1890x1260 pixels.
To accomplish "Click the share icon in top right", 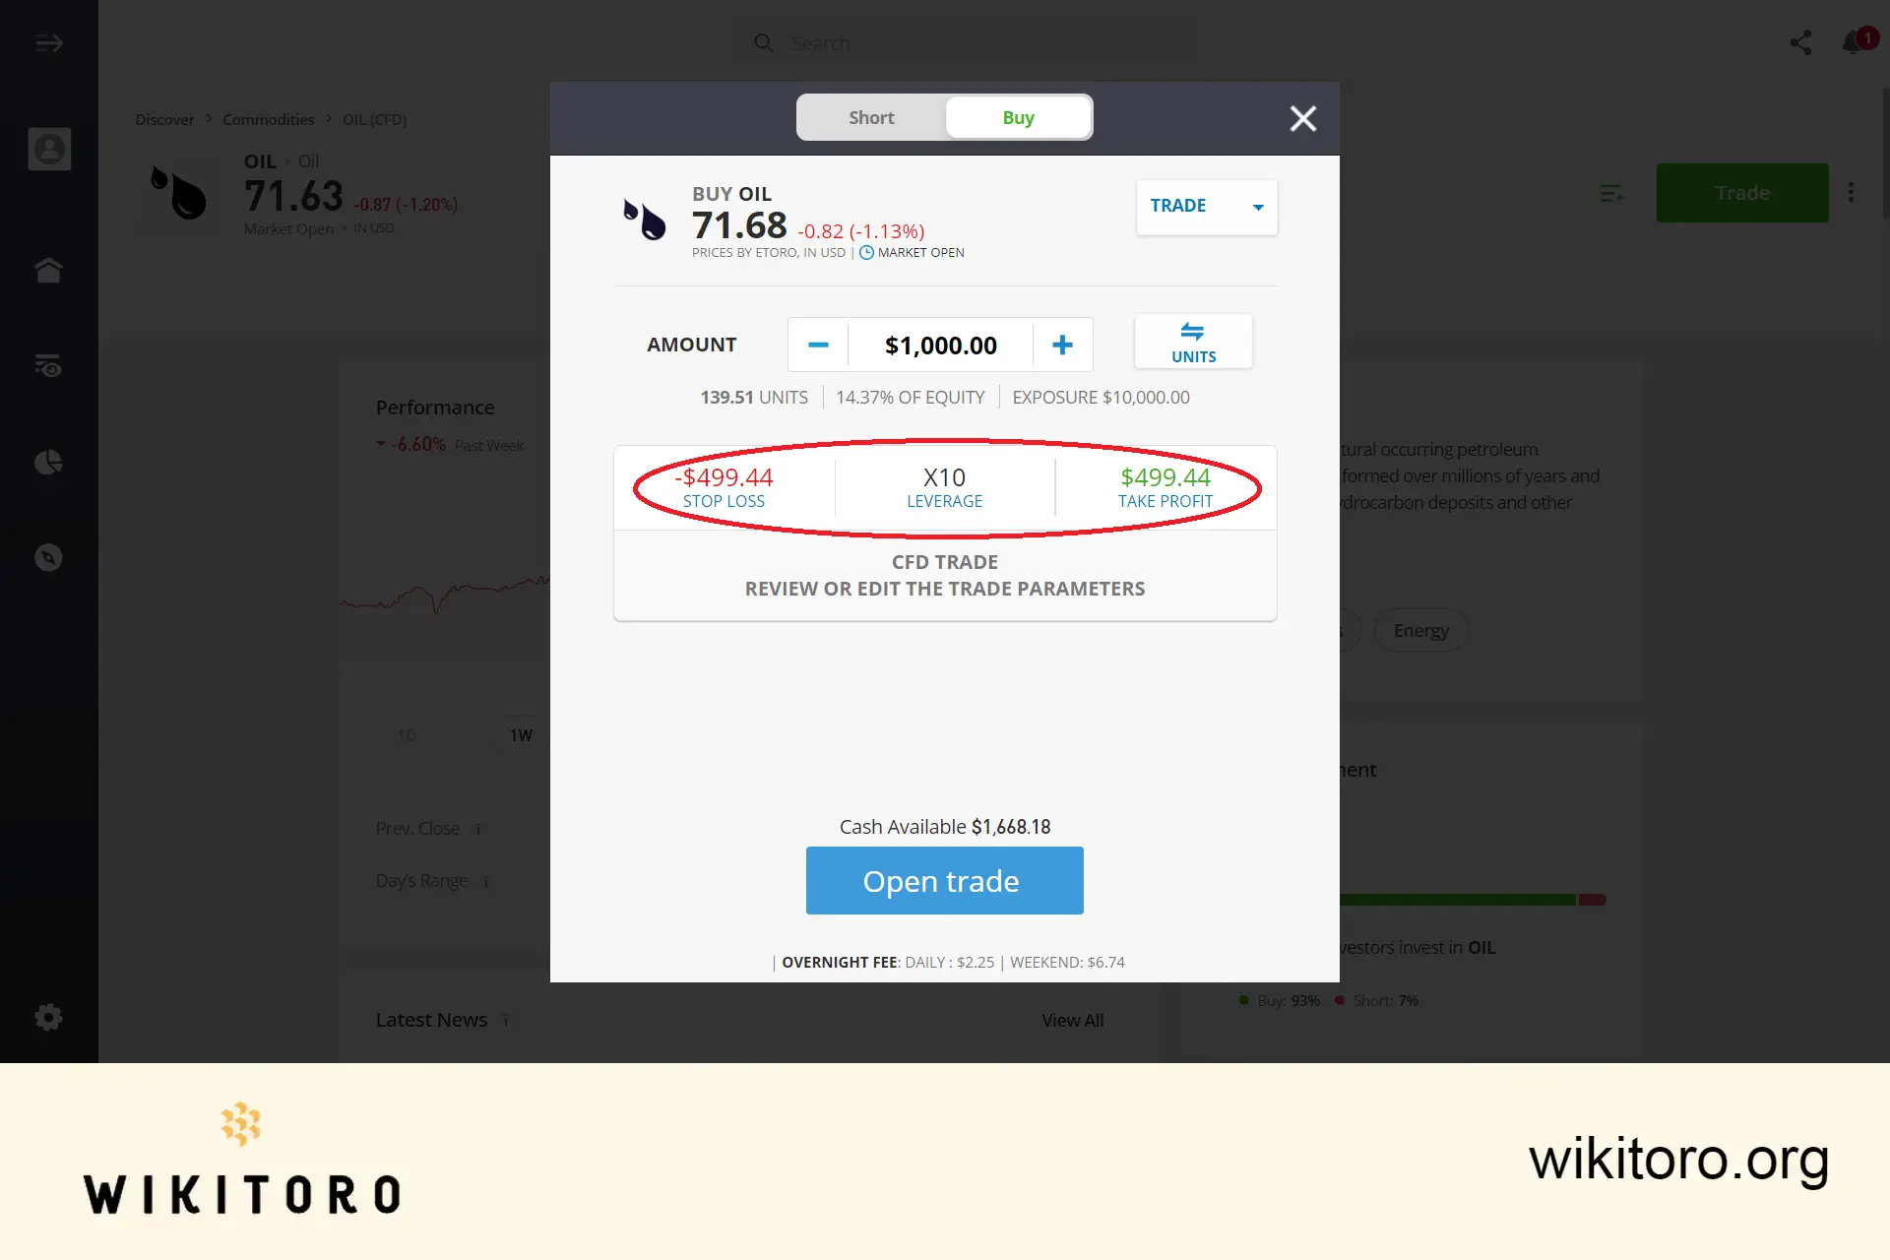I will click(x=1801, y=42).
